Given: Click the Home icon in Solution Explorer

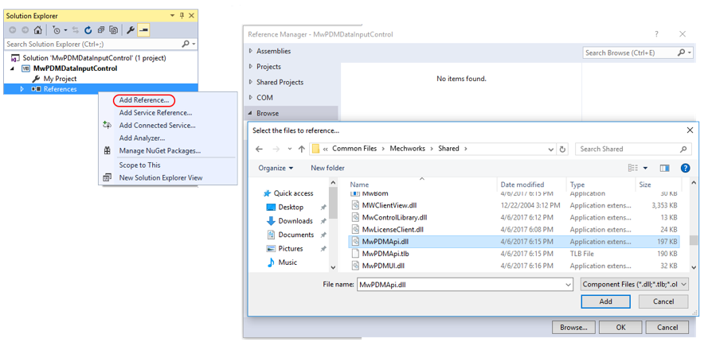Looking at the screenshot, I should [x=38, y=30].
